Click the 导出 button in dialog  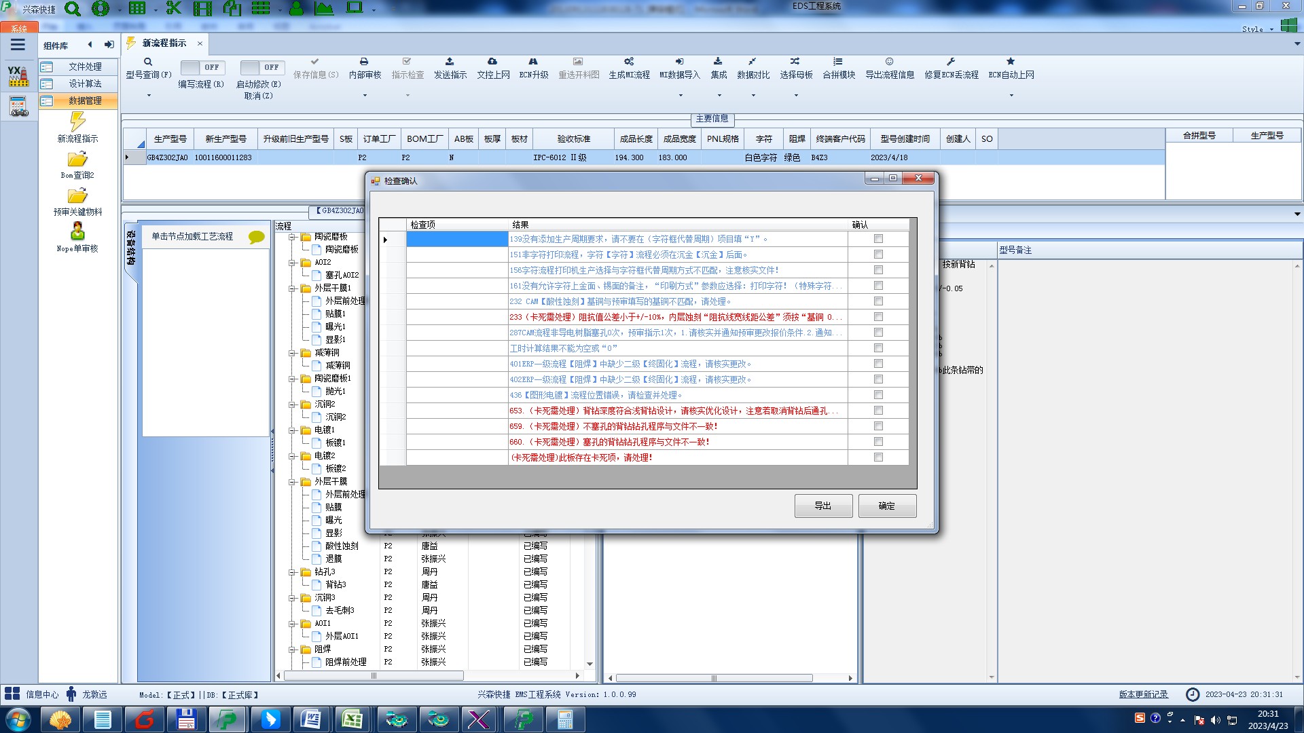coord(823,506)
